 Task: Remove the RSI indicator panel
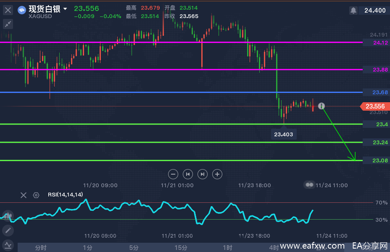point(24,195)
